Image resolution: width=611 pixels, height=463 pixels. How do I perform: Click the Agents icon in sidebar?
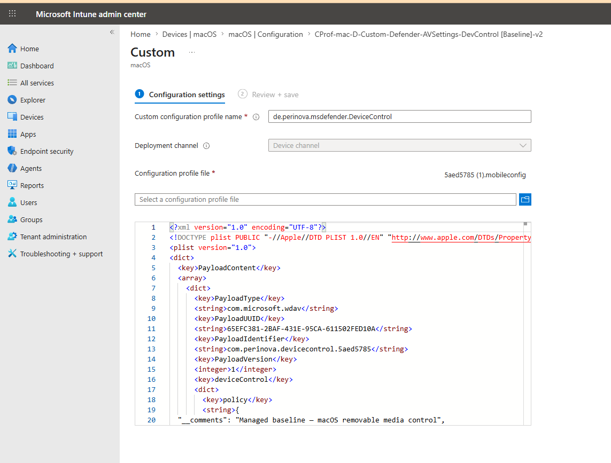(12, 168)
